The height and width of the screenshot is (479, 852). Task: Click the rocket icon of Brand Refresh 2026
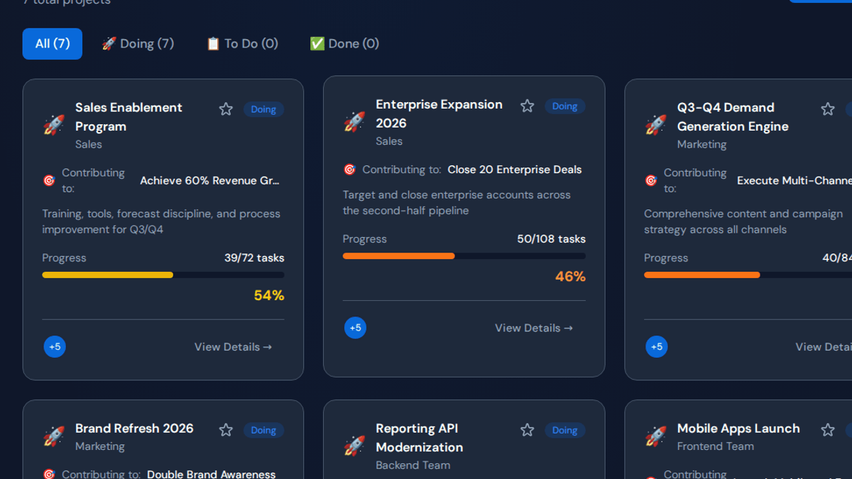[54, 436]
